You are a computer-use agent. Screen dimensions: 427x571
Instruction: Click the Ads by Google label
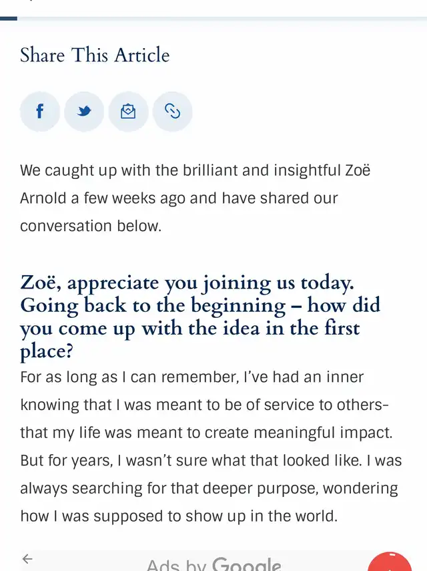[214, 564]
